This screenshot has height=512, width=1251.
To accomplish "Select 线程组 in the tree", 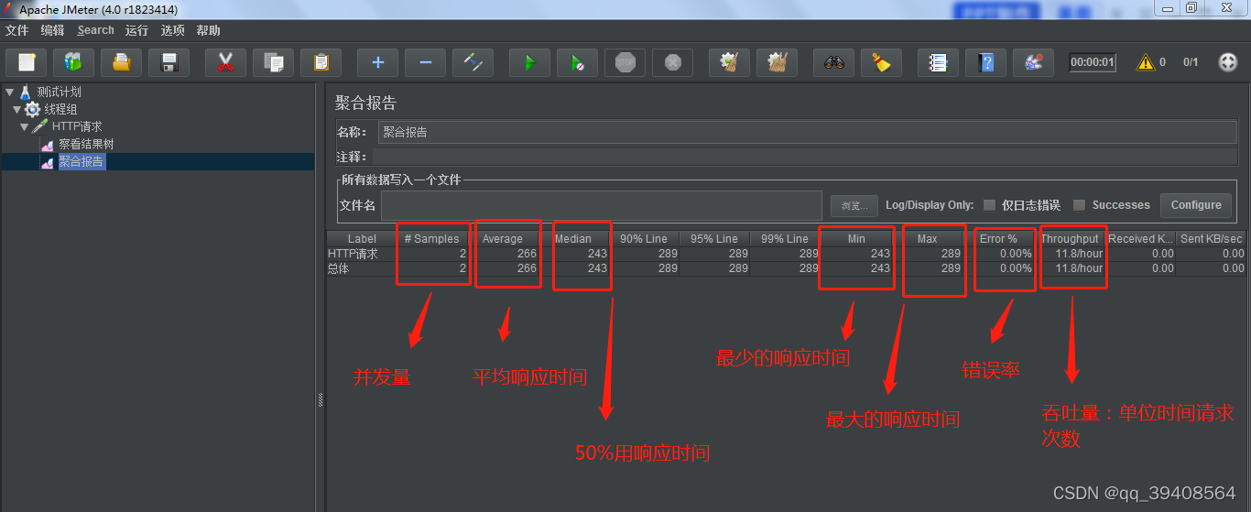I will pyautogui.click(x=60, y=109).
